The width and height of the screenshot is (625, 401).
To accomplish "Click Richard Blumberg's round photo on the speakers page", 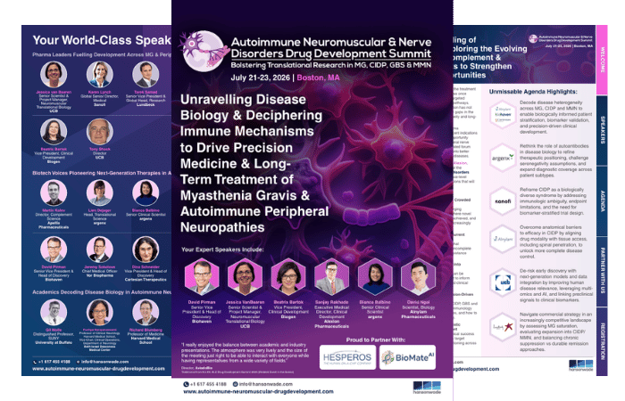I will (146, 312).
